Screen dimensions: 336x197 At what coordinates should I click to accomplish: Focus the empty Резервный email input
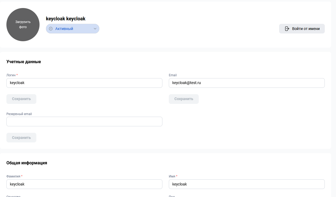(x=84, y=122)
